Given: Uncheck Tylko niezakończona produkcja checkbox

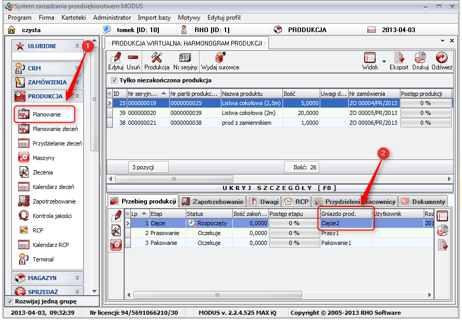Looking at the screenshot, I should (114, 80).
